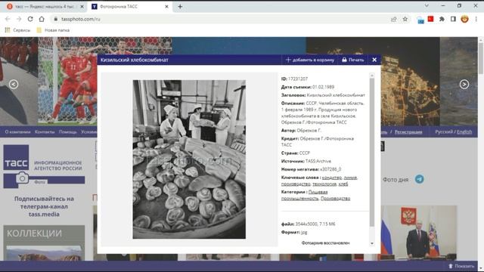Viewport: 484px width, 272px height.
Task: Open extensions puzzle icon
Action: point(442,19)
